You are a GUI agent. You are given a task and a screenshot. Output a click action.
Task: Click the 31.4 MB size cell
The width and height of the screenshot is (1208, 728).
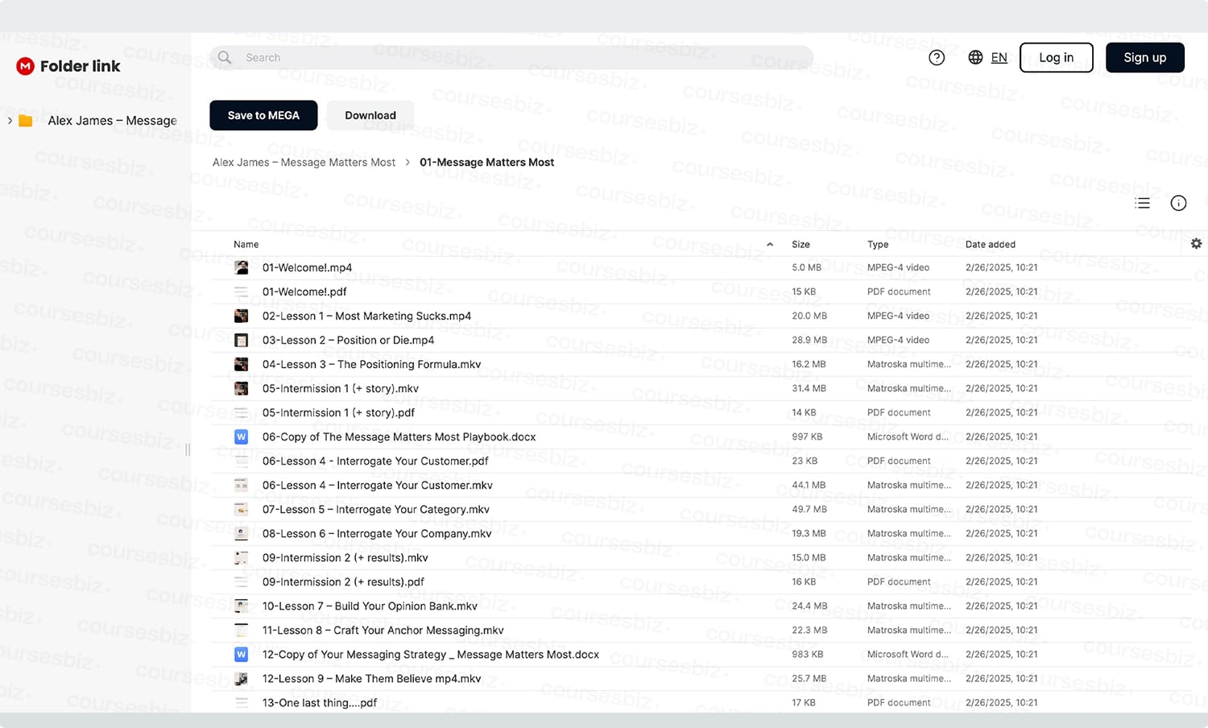(809, 388)
